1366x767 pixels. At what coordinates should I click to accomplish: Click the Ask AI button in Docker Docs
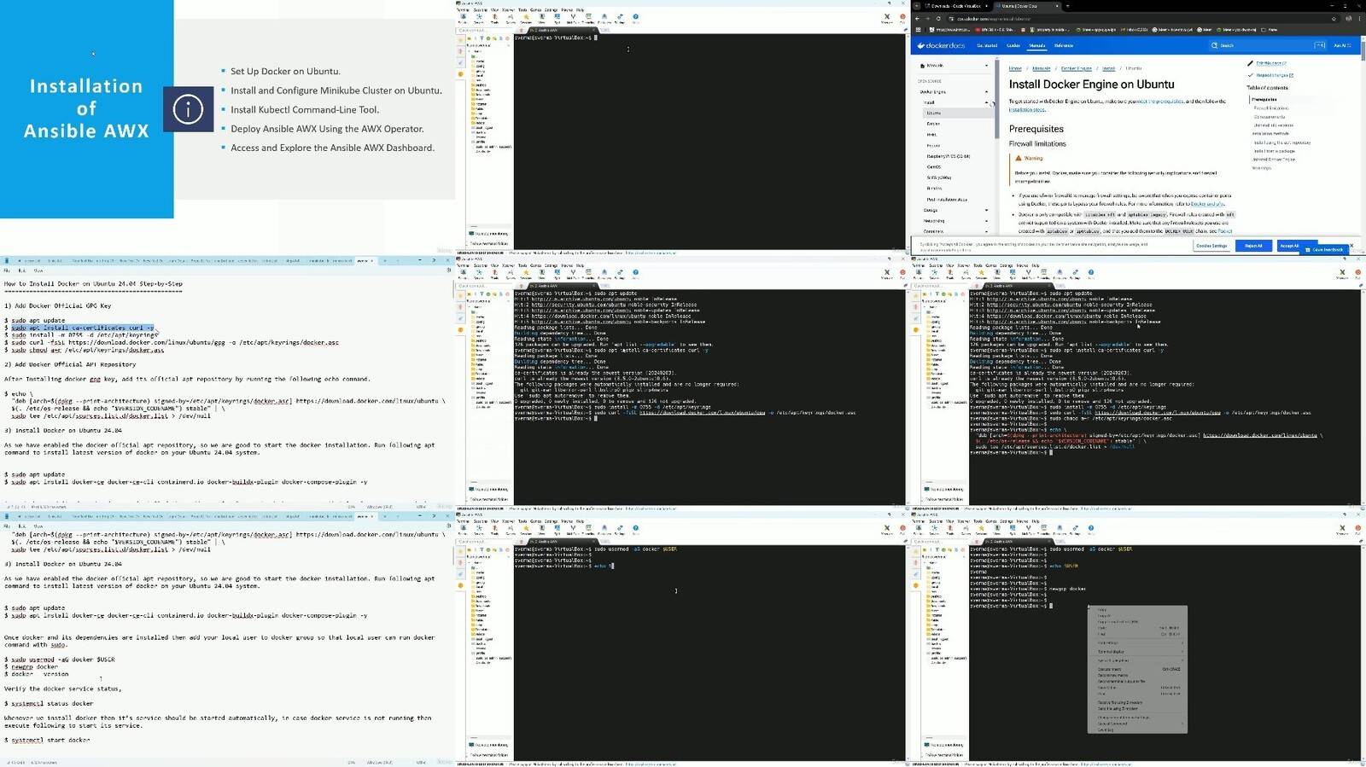[1341, 45]
